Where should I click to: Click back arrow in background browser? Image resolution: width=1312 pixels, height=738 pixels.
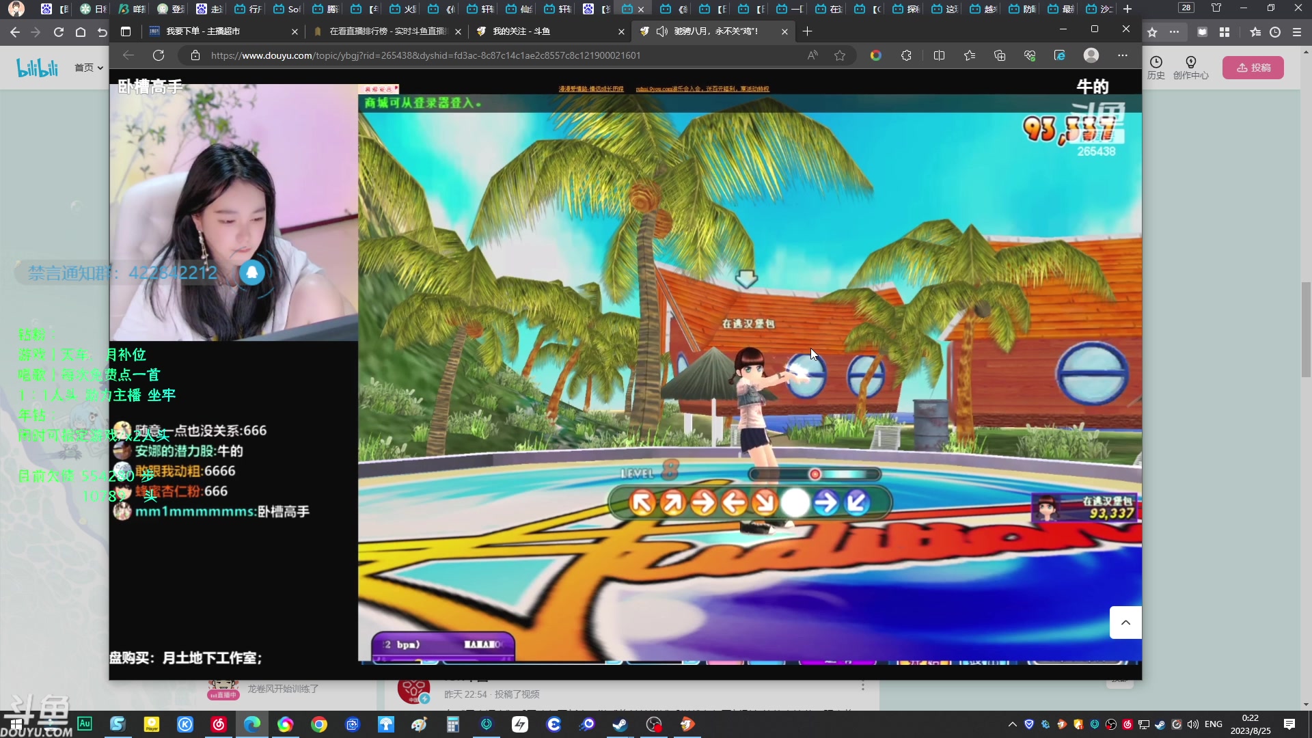coord(15,32)
